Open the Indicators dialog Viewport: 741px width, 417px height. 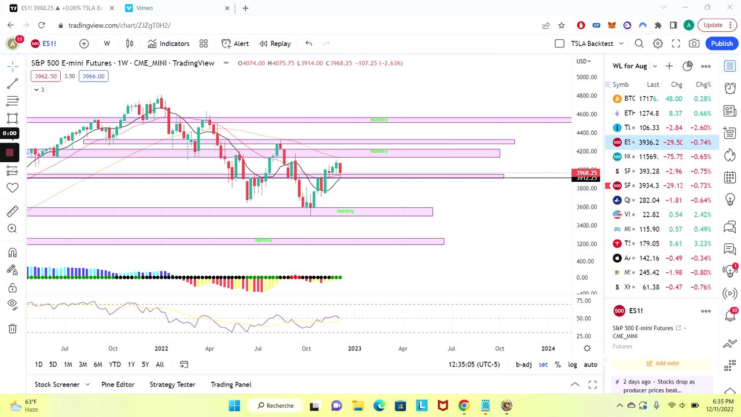coord(168,43)
